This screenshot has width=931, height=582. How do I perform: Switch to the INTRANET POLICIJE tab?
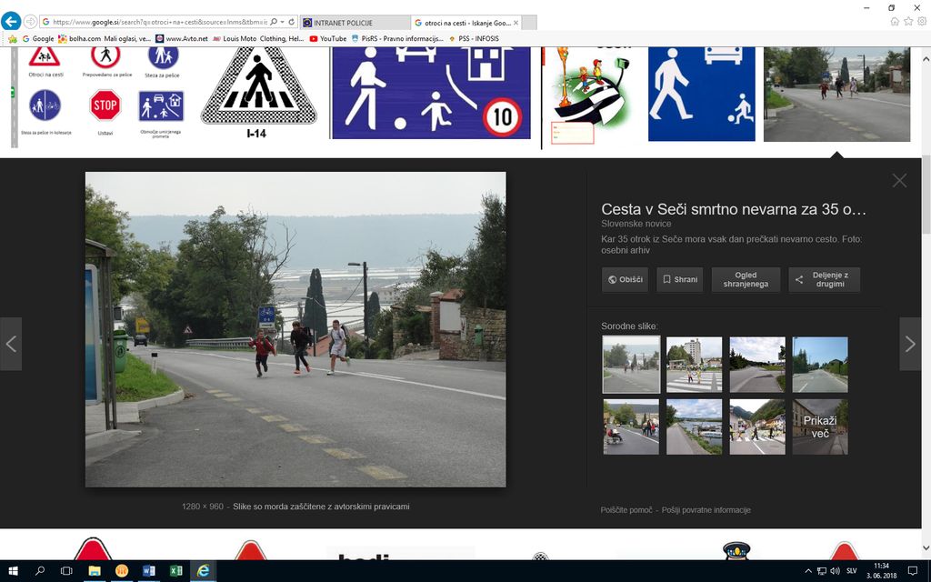point(353,22)
